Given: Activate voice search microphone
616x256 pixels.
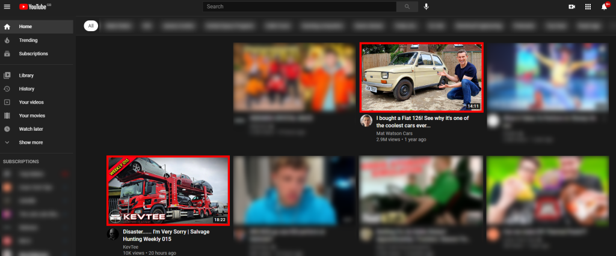Looking at the screenshot, I should (427, 7).
